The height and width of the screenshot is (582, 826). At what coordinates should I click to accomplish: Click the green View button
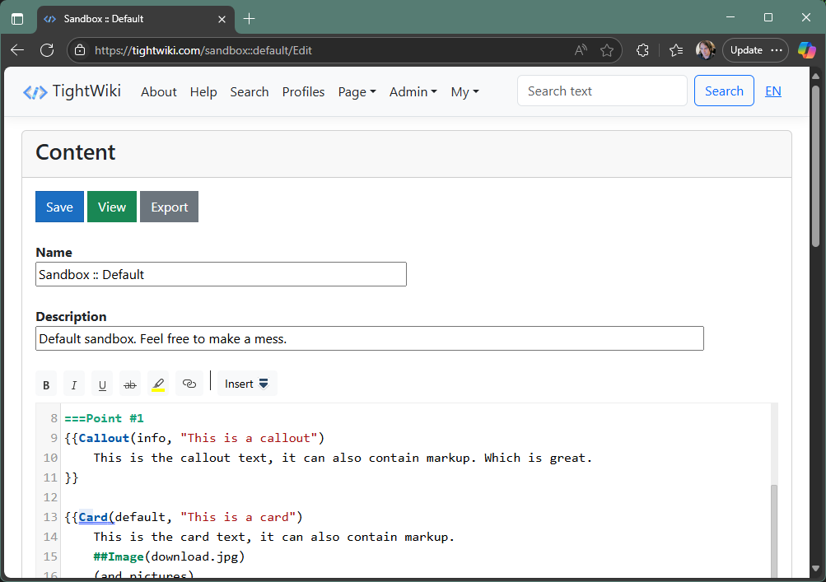coord(112,207)
